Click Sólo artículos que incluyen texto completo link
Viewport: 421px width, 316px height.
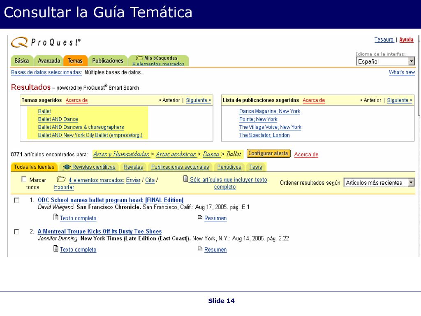point(228,183)
